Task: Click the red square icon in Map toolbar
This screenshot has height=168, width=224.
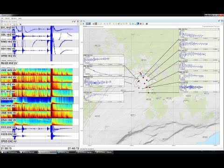Action: [140, 24]
